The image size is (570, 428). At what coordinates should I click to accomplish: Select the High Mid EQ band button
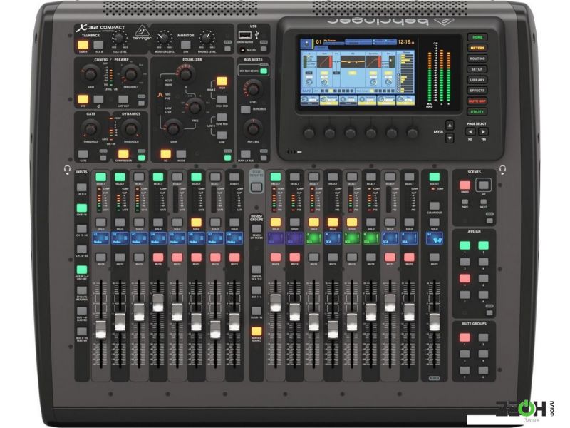pos(222,99)
